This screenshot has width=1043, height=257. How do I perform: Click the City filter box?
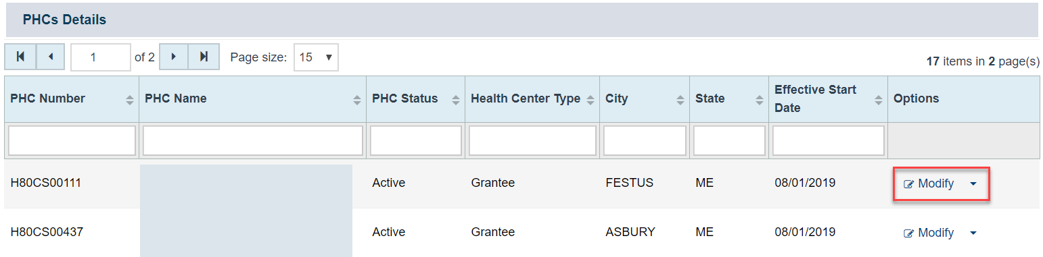[x=645, y=140]
